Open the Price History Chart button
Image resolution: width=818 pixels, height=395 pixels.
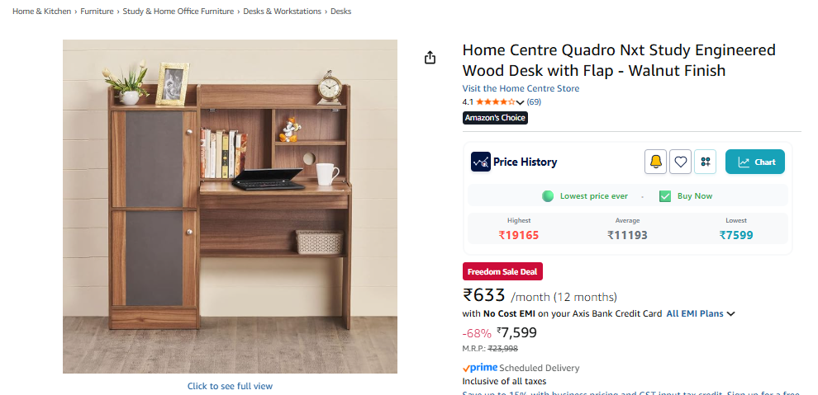point(755,162)
